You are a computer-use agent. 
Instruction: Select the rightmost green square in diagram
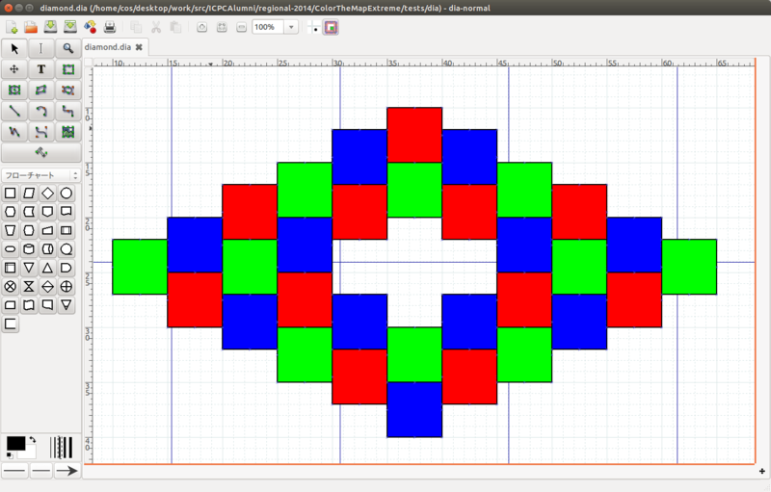tap(689, 267)
